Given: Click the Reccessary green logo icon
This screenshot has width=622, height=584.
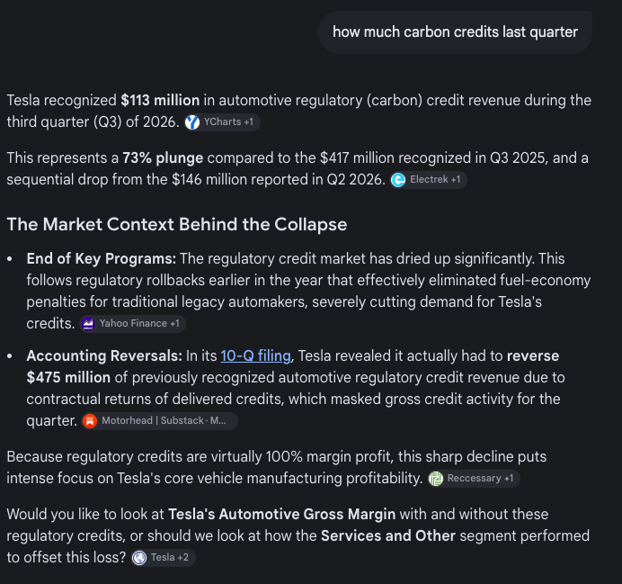Looking at the screenshot, I should pyautogui.click(x=436, y=479).
